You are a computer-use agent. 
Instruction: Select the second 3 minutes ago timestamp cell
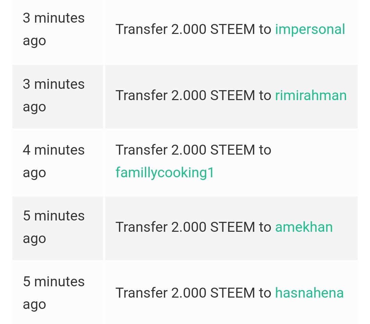click(58, 97)
